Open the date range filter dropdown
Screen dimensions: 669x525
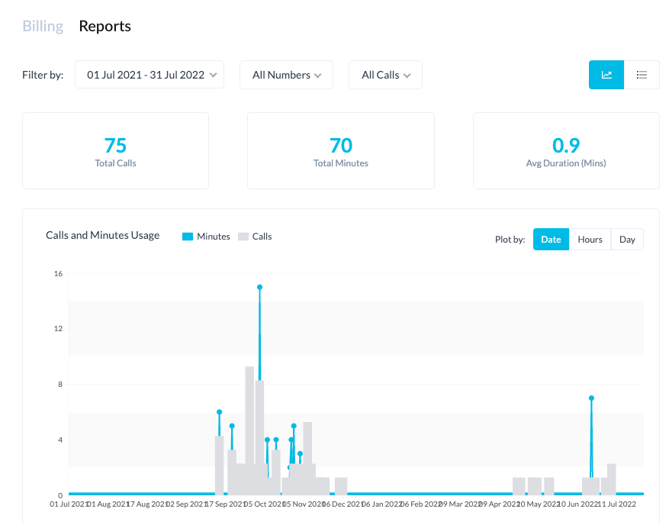149,74
